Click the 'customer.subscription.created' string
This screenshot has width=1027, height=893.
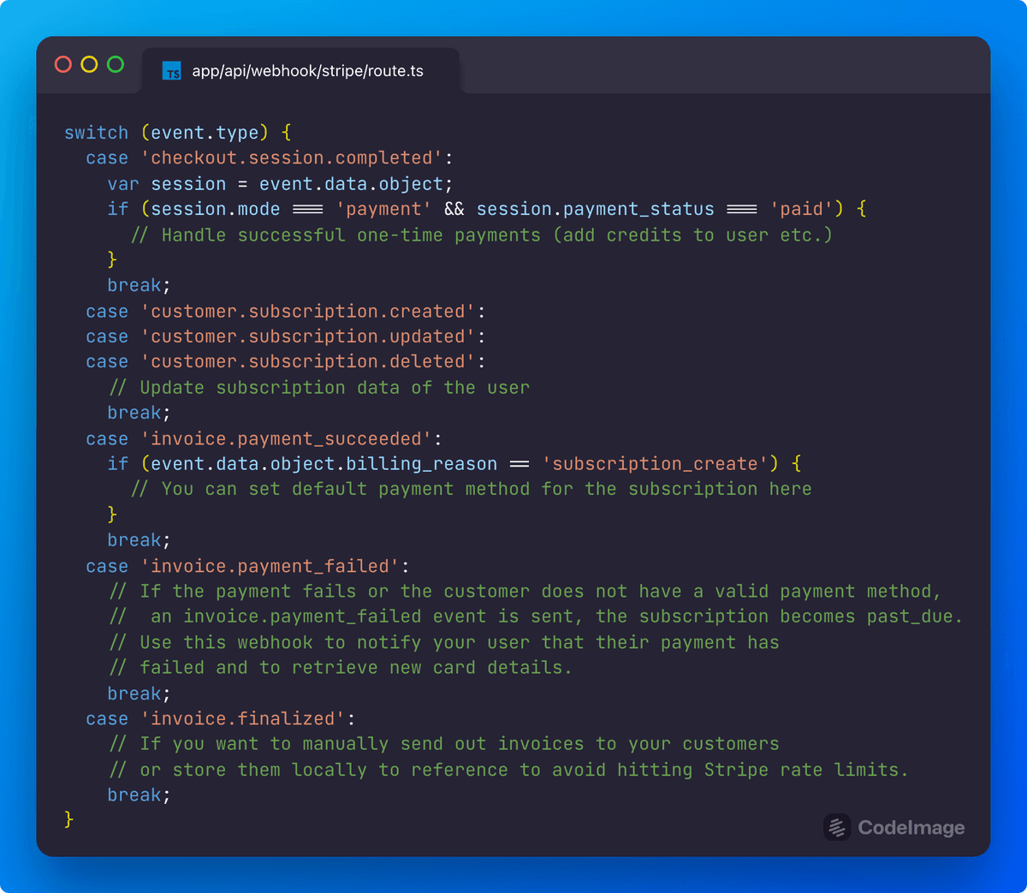click(x=308, y=312)
